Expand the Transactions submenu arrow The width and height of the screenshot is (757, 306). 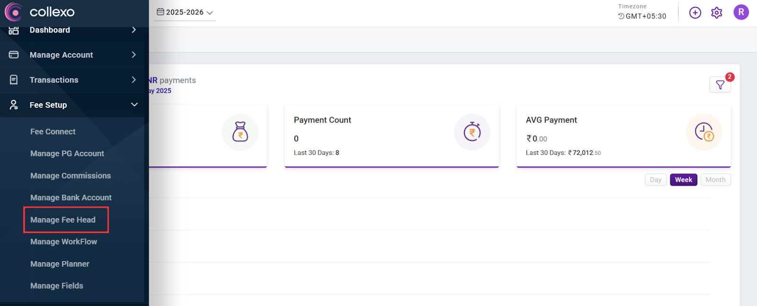134,80
